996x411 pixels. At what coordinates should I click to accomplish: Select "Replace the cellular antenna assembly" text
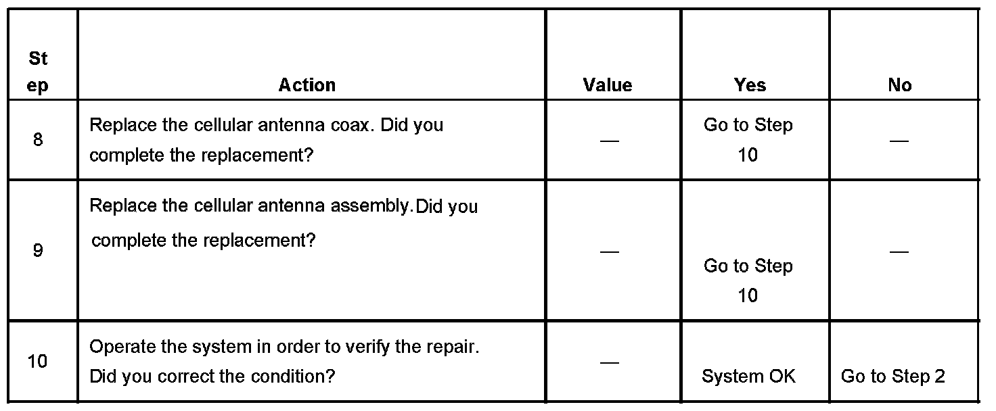tap(248, 205)
